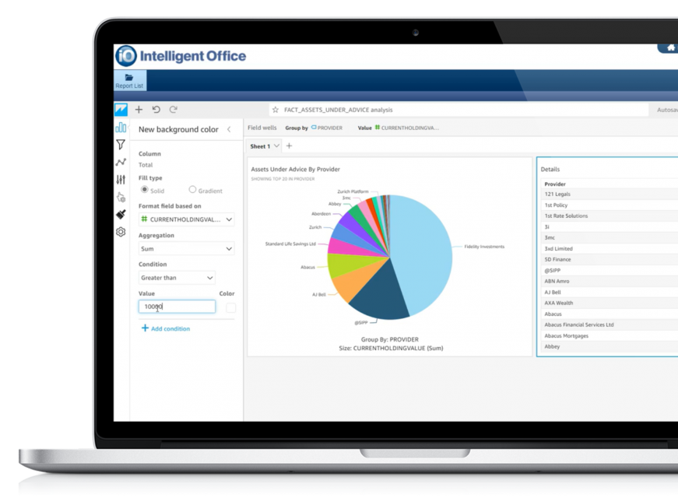The width and height of the screenshot is (678, 498).
Task: Click the home icon at top right
Action: click(x=670, y=48)
